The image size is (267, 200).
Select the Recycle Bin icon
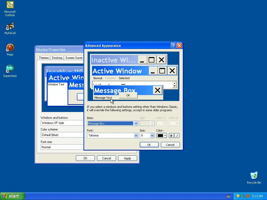pyautogui.click(x=254, y=178)
